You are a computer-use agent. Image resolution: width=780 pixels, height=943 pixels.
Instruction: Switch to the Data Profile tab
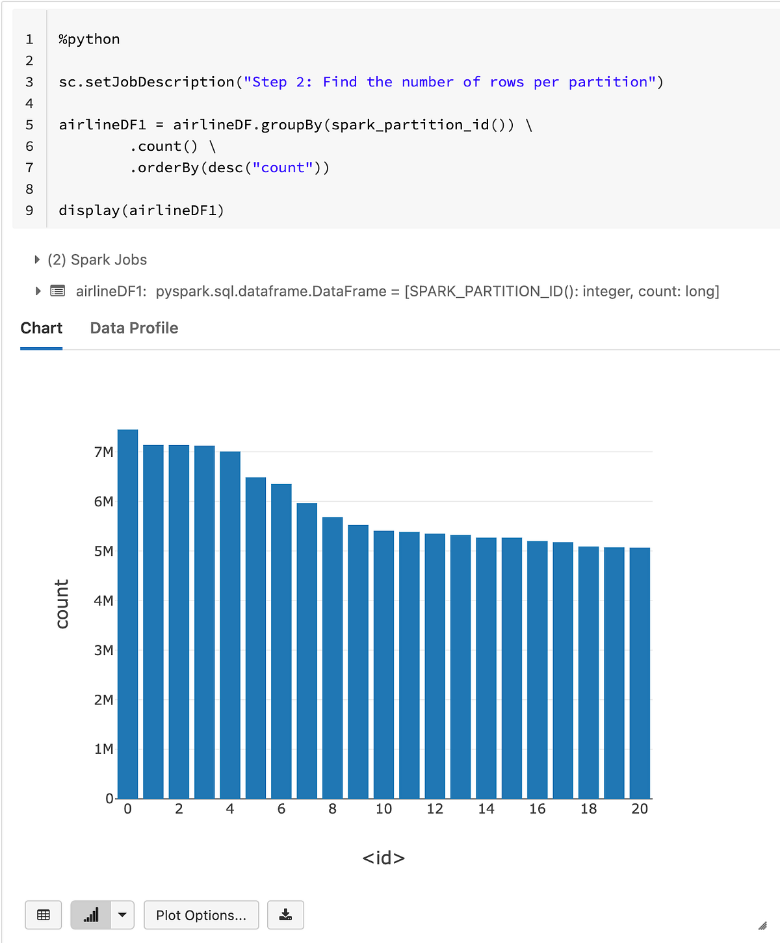click(x=133, y=328)
